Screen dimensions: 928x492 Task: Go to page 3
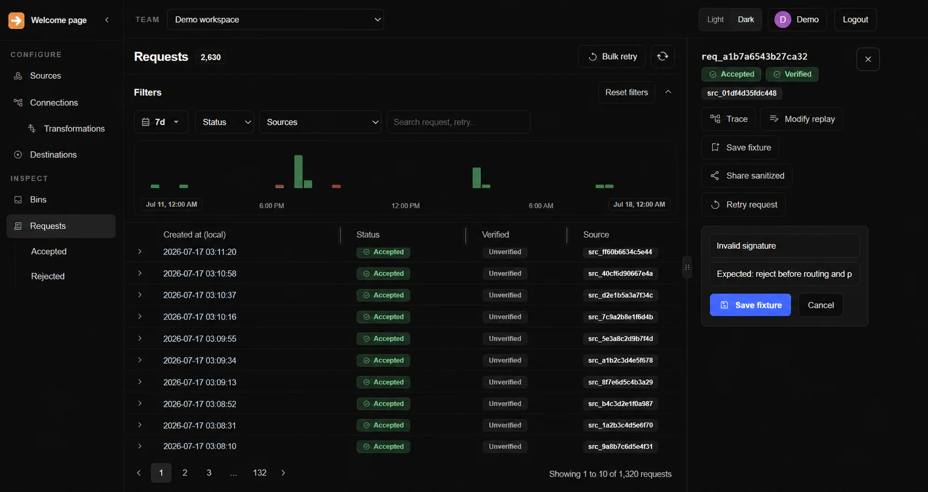(x=209, y=473)
